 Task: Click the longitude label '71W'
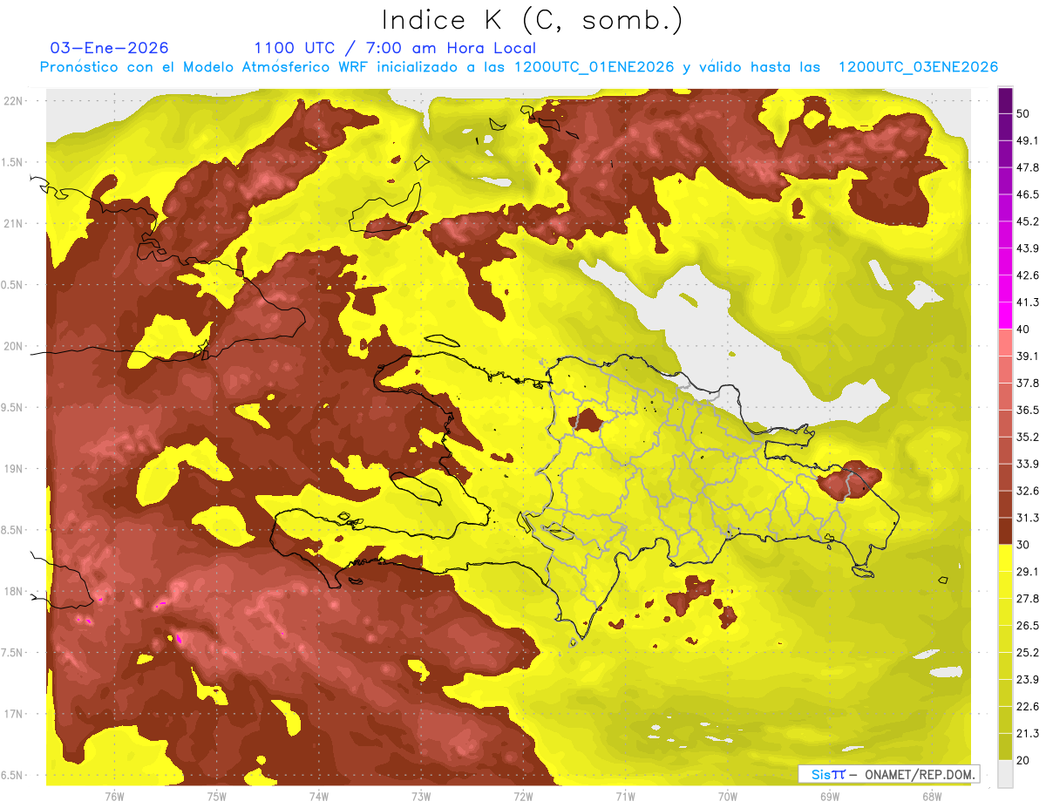625,797
